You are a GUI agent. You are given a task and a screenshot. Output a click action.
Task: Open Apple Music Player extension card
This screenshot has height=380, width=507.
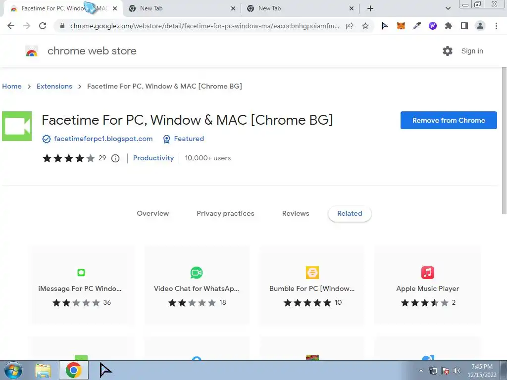coord(427,285)
